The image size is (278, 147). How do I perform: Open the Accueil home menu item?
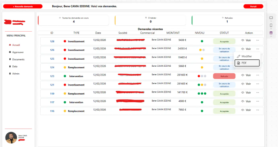point(14,45)
